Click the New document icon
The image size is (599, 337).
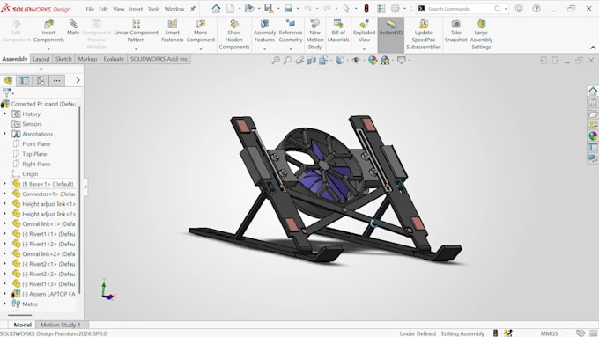click(x=230, y=9)
